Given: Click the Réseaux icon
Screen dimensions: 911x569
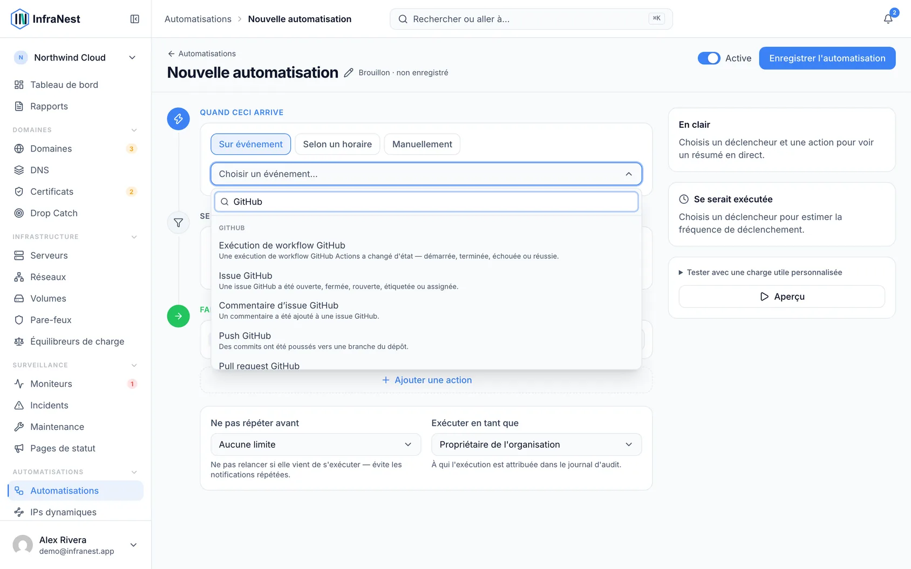Looking at the screenshot, I should click(x=19, y=277).
